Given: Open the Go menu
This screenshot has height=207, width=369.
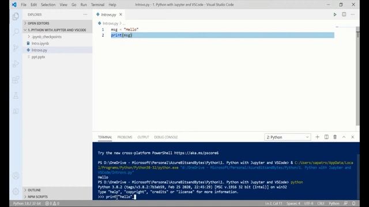Looking at the screenshot, I should pyautogui.click(x=74, y=5).
